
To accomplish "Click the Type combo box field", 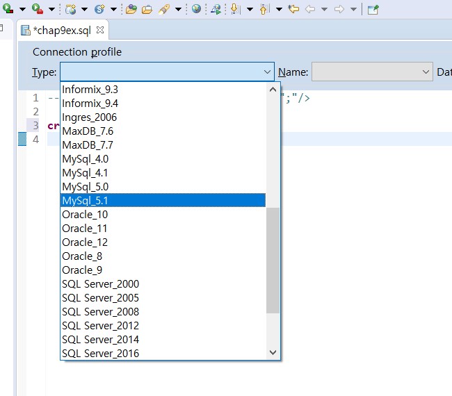I will tap(167, 72).
